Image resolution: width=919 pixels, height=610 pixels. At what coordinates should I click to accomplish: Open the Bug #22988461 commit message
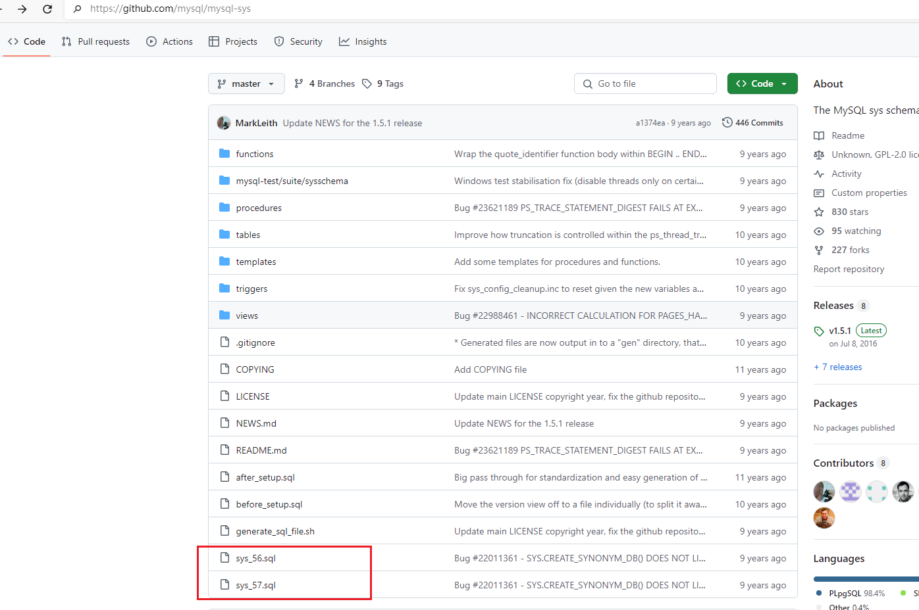[x=580, y=316]
